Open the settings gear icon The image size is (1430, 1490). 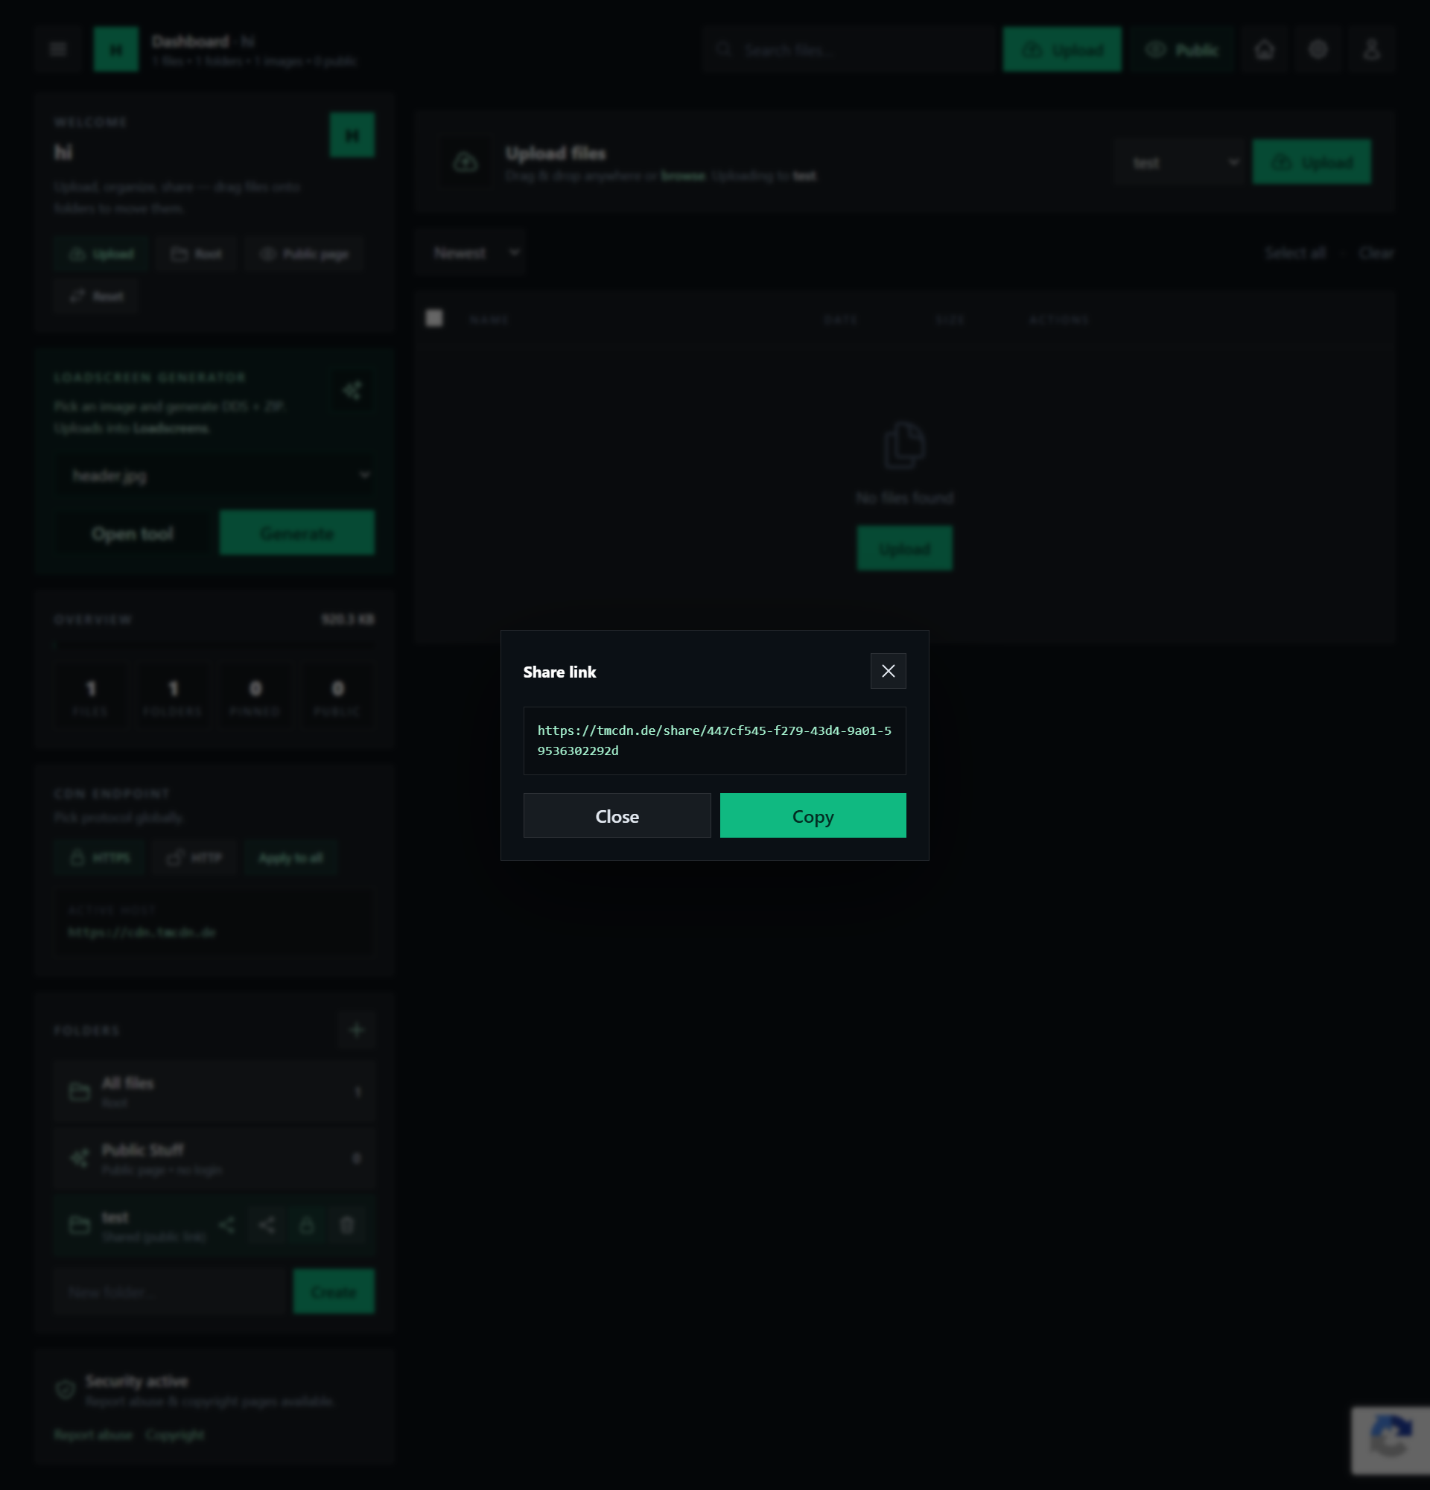(1318, 49)
